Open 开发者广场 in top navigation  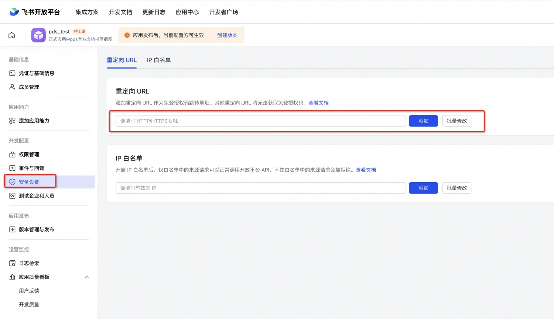pyautogui.click(x=223, y=12)
